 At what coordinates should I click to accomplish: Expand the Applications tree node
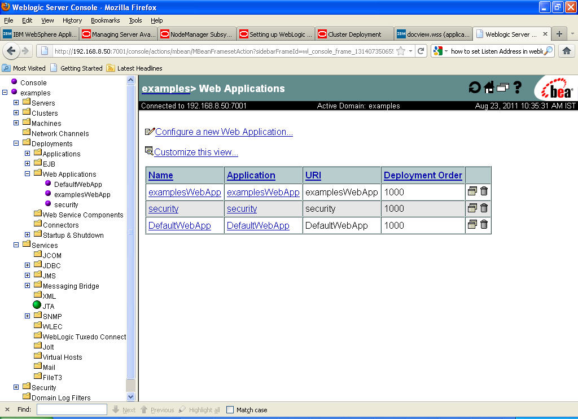tap(27, 153)
